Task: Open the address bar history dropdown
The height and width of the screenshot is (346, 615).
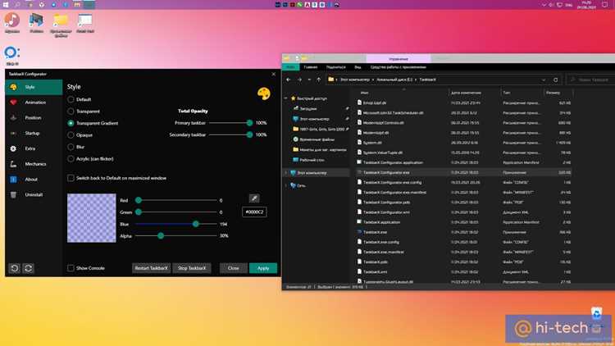Action: click(x=544, y=80)
